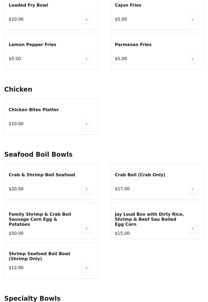The width and height of the screenshot is (208, 302).
Task: Click the Chicken section heading
Action: [x=18, y=89]
